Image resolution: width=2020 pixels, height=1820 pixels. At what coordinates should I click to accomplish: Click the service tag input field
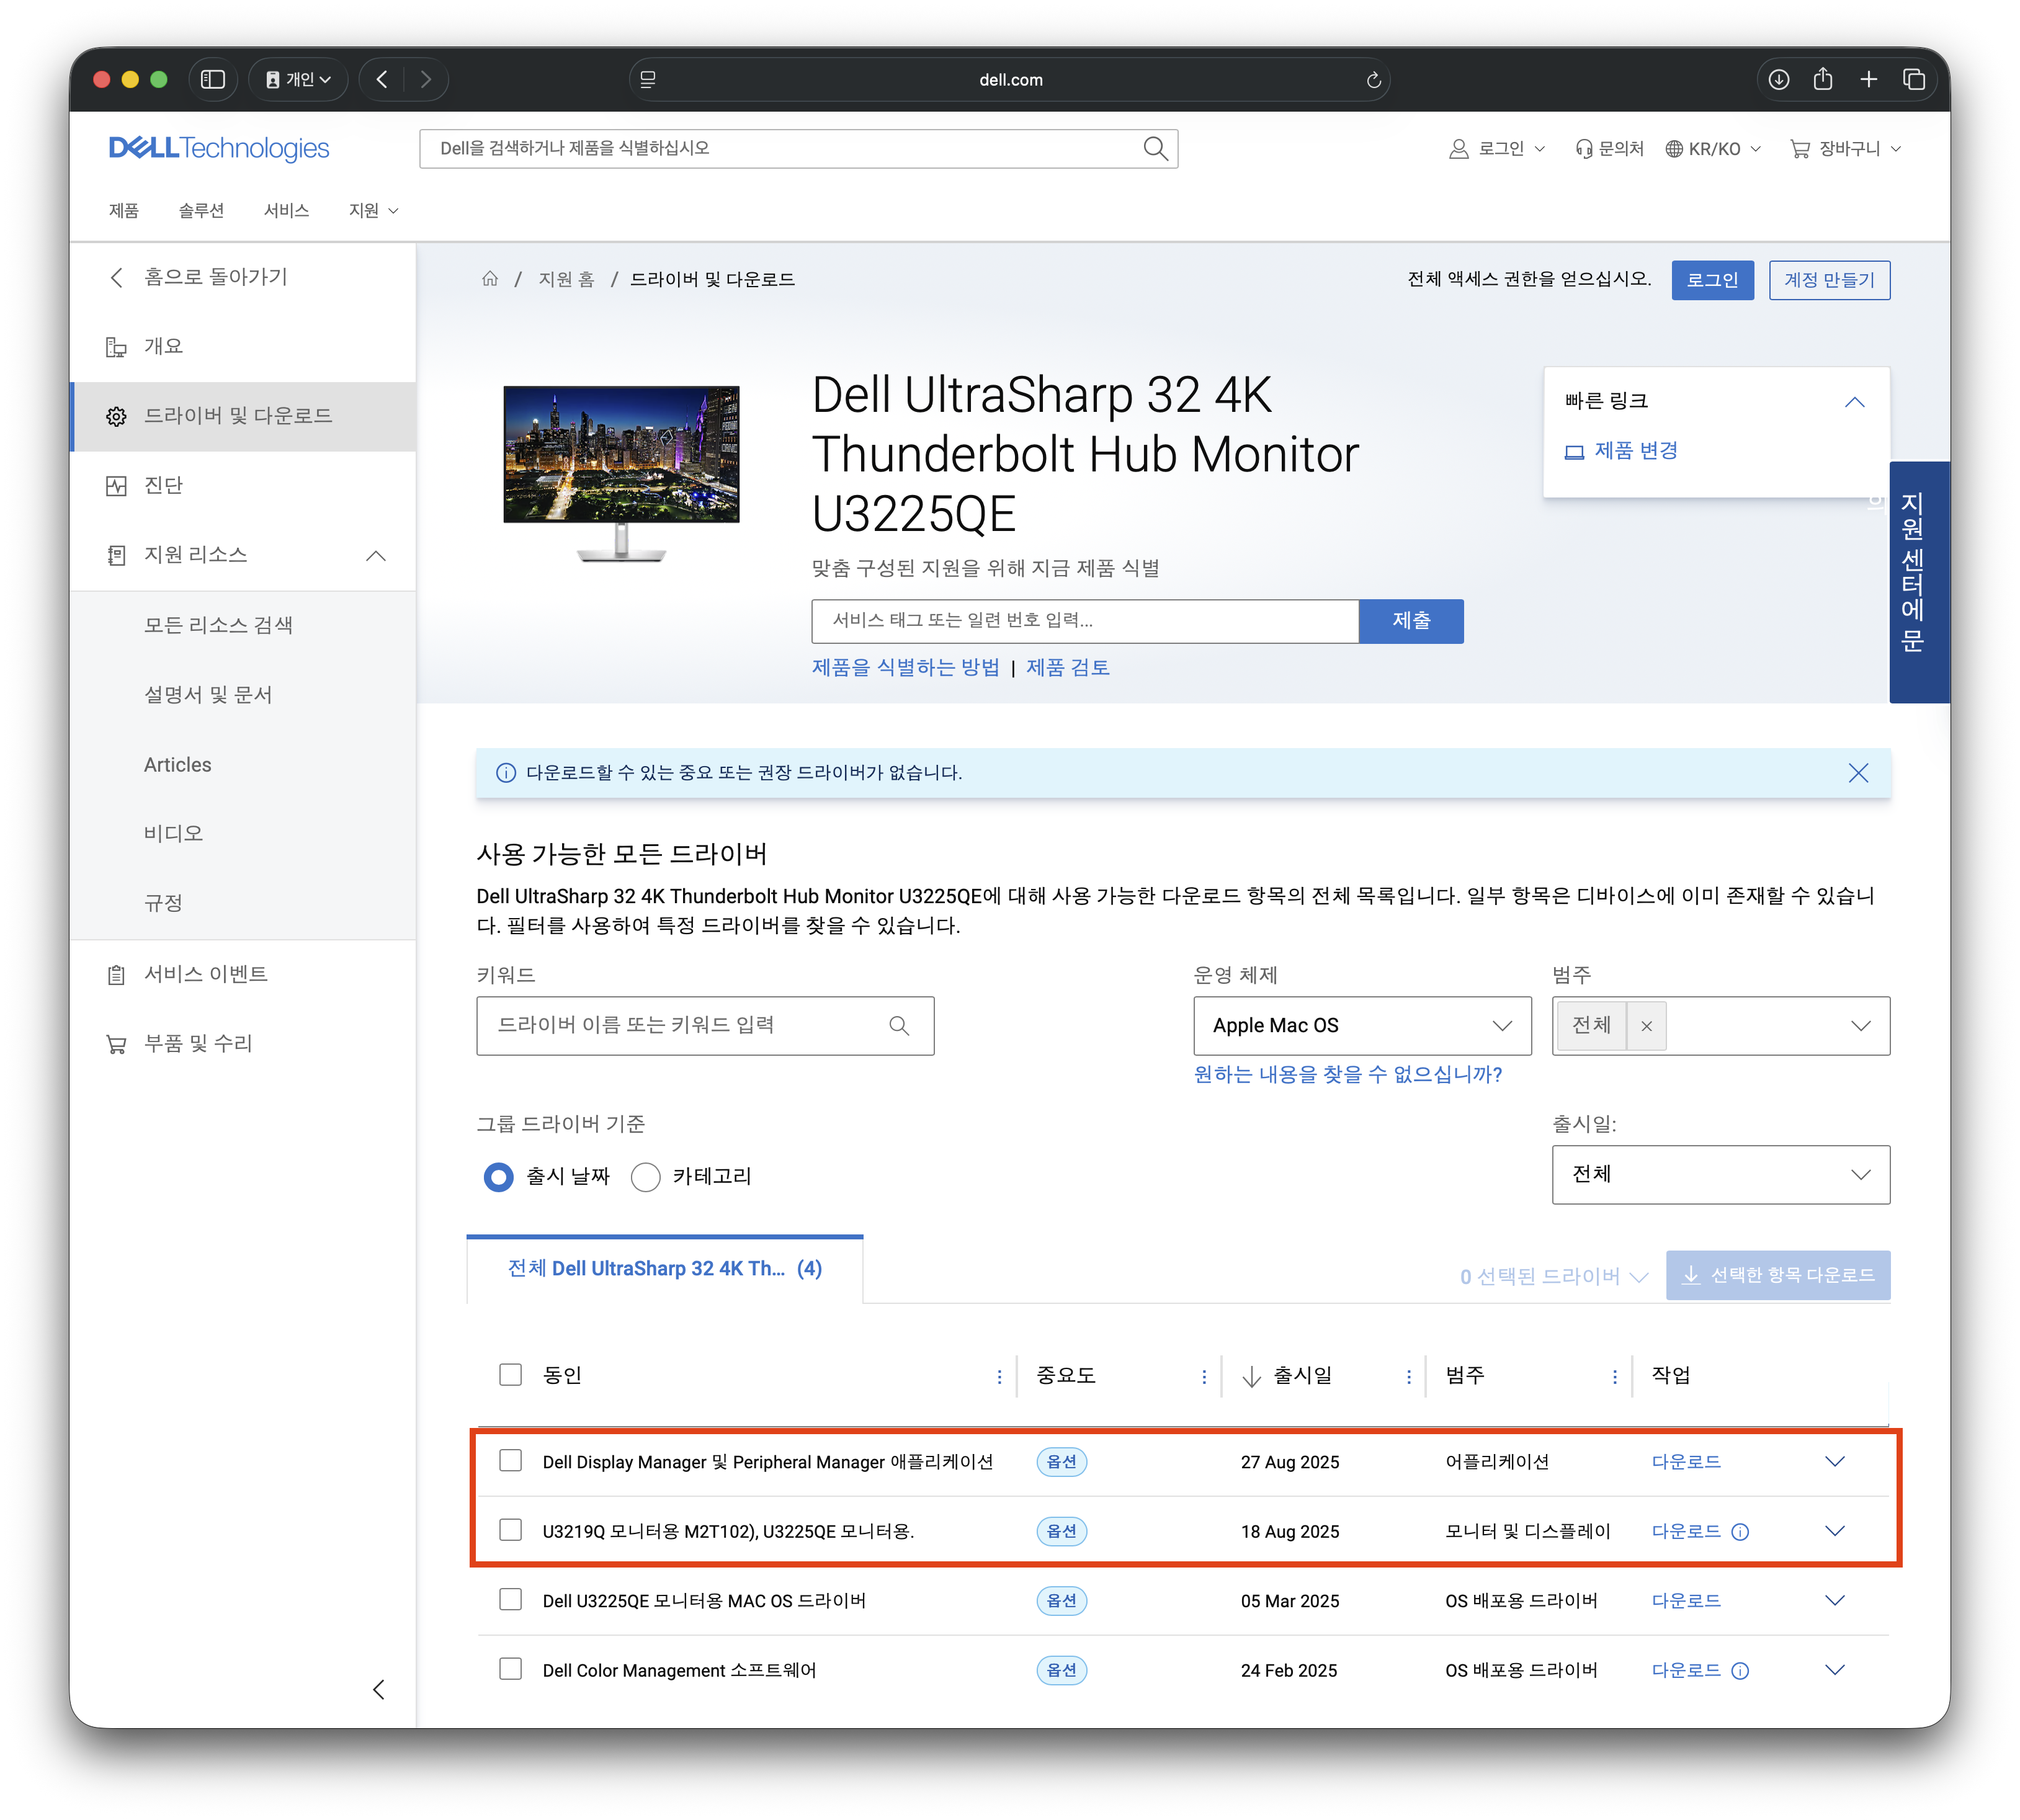coord(1085,621)
